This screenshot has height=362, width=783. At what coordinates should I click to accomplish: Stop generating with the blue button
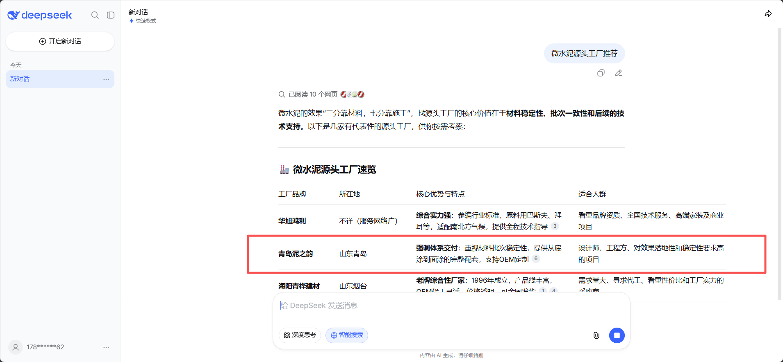click(x=617, y=335)
